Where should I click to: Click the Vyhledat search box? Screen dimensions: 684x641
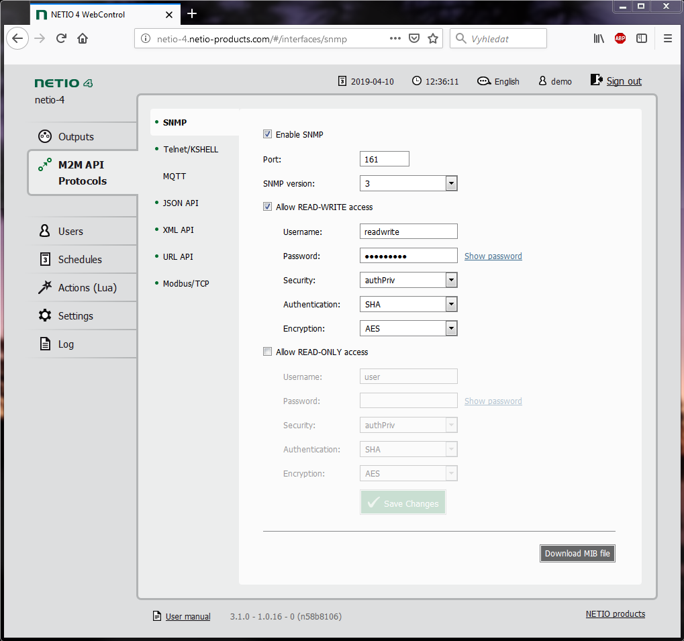coord(498,39)
